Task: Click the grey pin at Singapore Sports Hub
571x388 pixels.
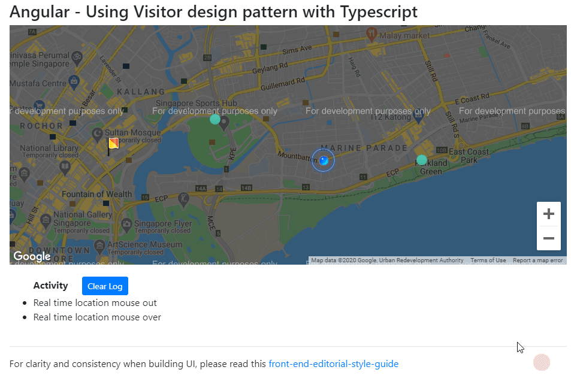Action: [x=224, y=123]
